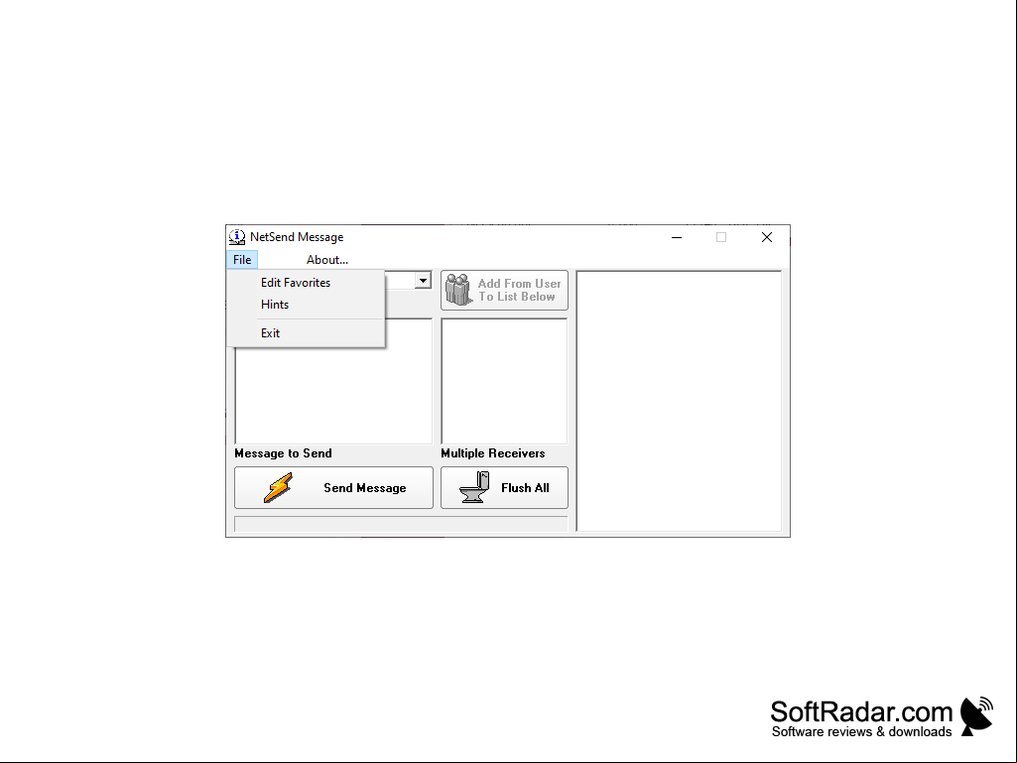Viewport: 1017px width, 763px height.
Task: Open the About... menu item
Action: point(326,260)
